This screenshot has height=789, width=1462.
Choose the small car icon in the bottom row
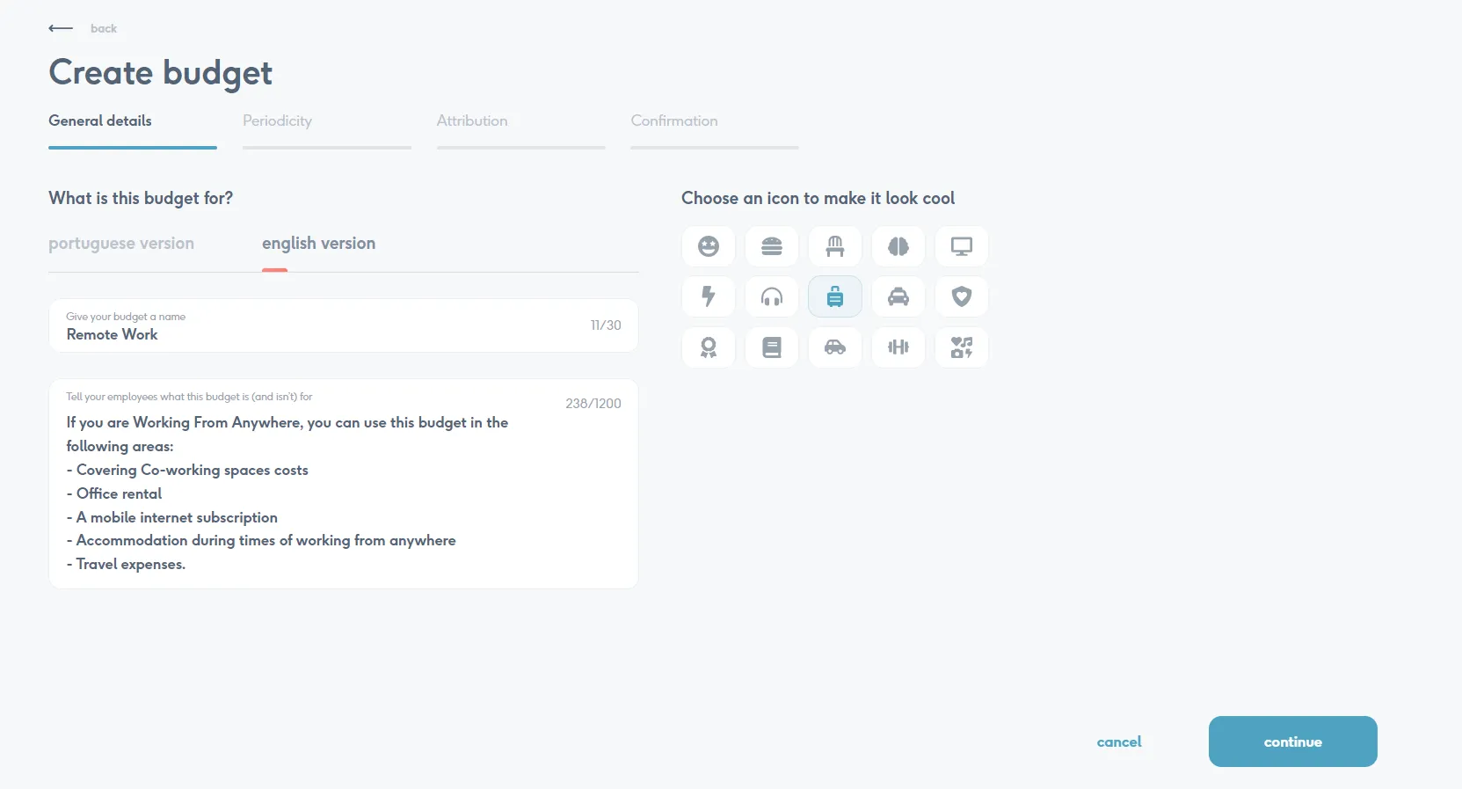(x=834, y=347)
